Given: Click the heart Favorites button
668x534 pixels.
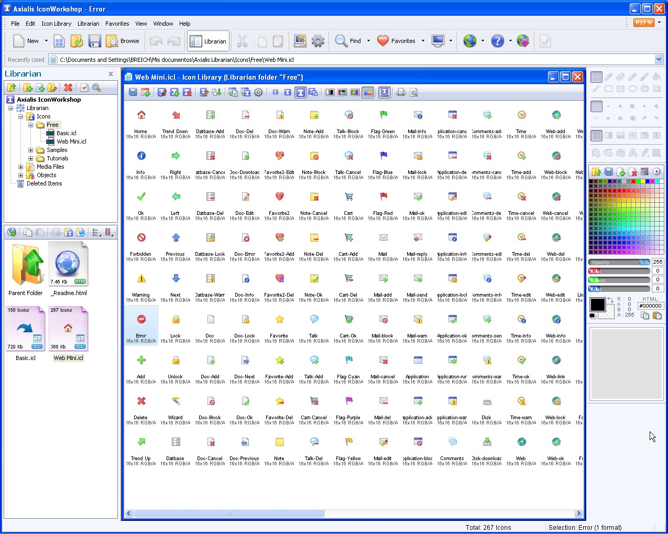Looking at the screenshot, I should [397, 41].
